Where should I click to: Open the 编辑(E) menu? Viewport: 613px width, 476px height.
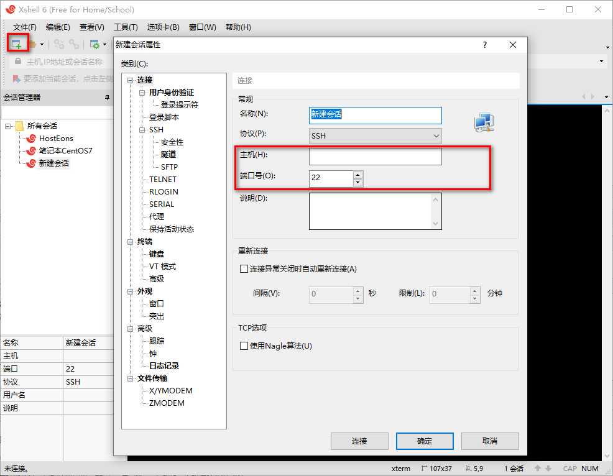click(58, 27)
